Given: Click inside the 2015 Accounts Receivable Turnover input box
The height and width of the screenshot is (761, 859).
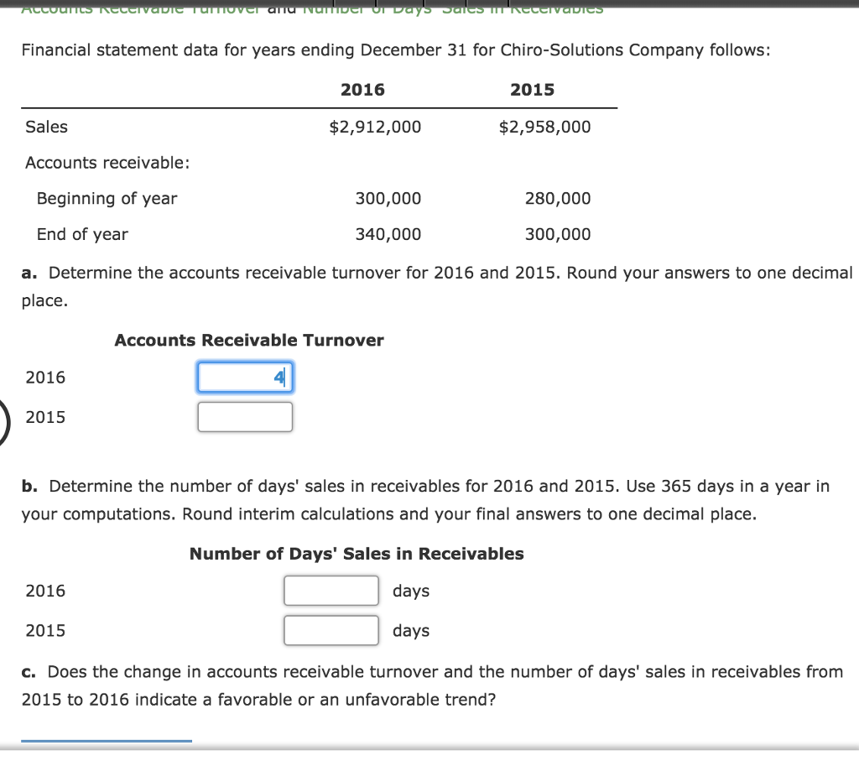Looking at the screenshot, I should pos(245,416).
